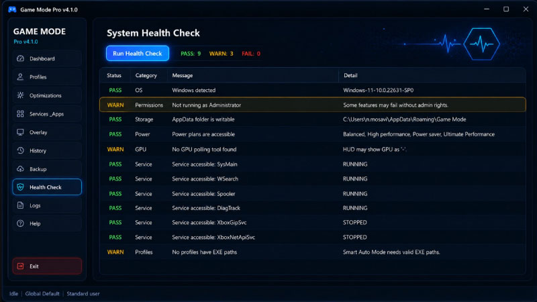This screenshot has width=537, height=302.
Task: Click the Game Mode Pro app icon
Action: pos(12,9)
